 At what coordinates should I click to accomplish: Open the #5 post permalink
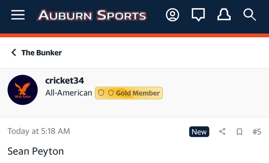[x=257, y=132]
